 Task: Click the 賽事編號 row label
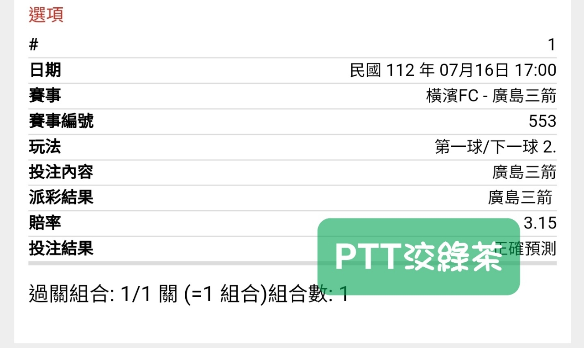(61, 121)
